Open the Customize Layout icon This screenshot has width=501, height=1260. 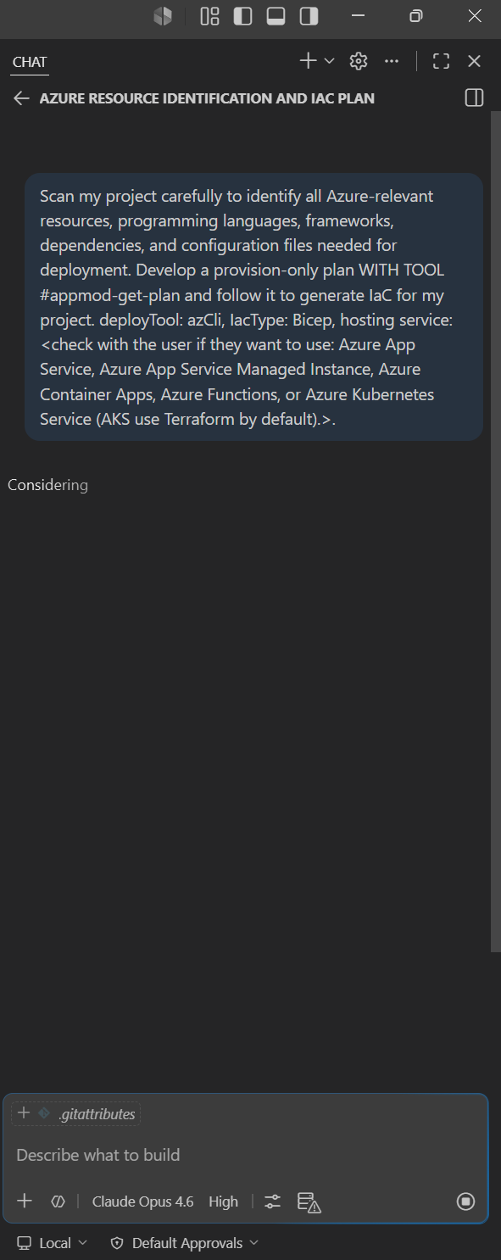click(209, 16)
